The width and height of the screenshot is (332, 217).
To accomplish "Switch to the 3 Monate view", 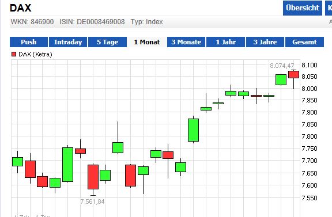I will pyautogui.click(x=186, y=42).
